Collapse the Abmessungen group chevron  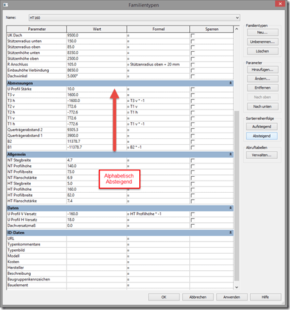[230, 83]
